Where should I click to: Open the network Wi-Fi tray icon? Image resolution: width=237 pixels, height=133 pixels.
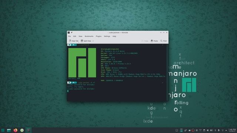pyautogui.click(x=223, y=130)
